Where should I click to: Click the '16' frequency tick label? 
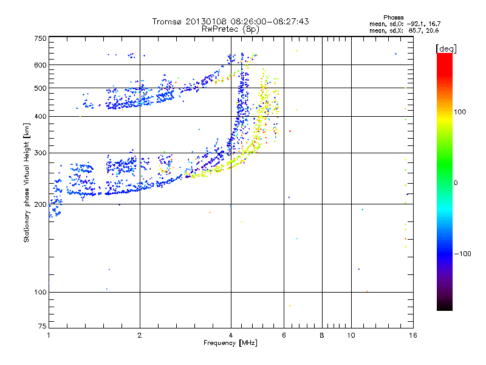(413, 335)
